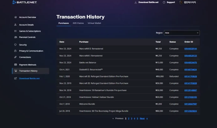The image size is (217, 128).
Task: Go to pagination page 2
Action: 129,119
